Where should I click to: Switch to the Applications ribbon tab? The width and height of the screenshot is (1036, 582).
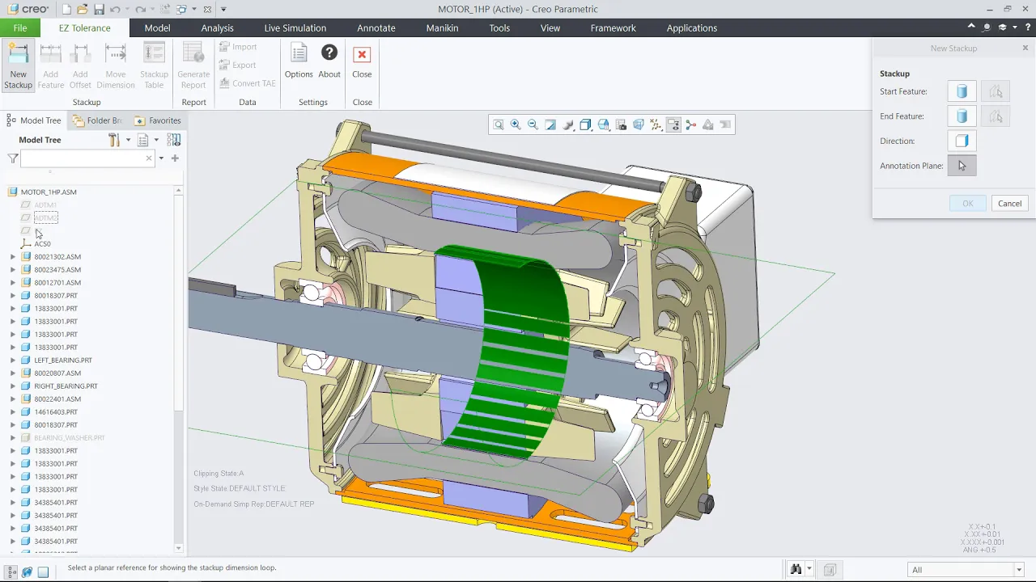coord(692,27)
